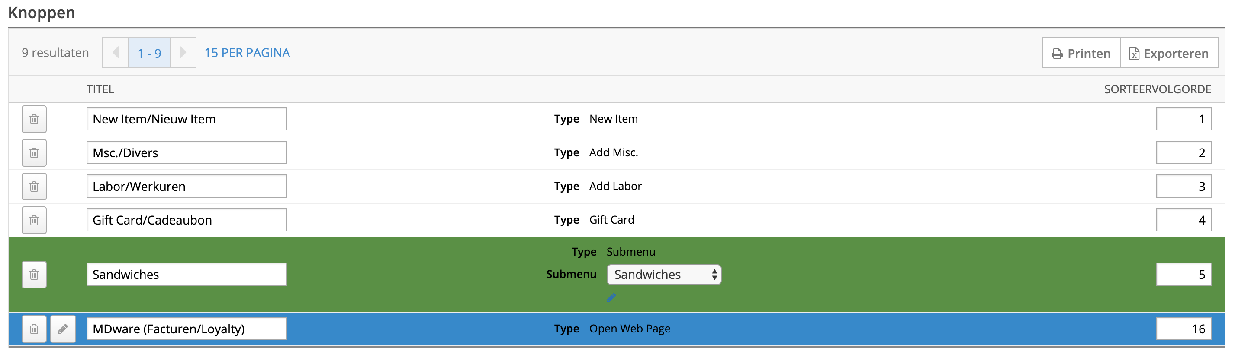Delete the Msc./Divers button row
This screenshot has height=348, width=1235.
(x=34, y=153)
